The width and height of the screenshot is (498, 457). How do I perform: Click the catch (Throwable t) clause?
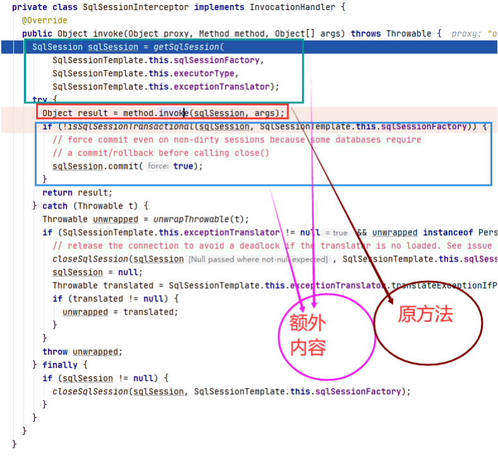tap(96, 206)
